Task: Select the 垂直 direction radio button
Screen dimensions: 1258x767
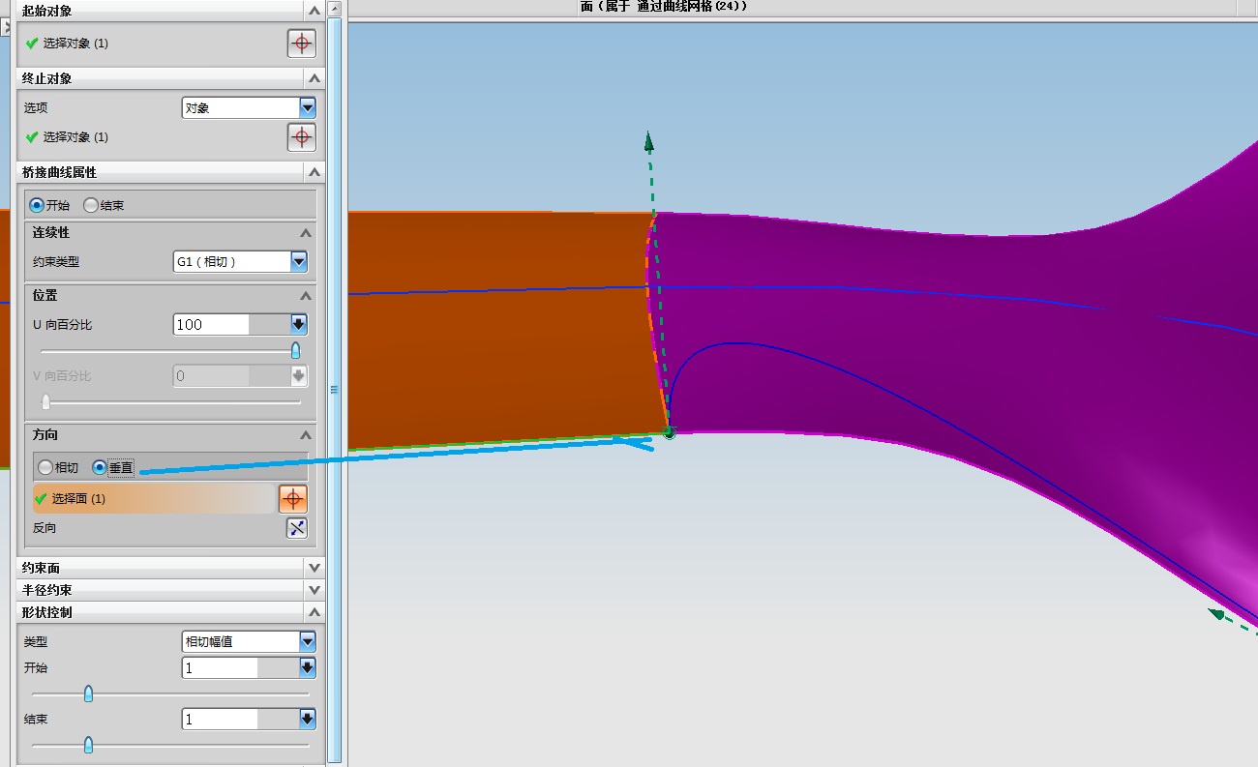Action: [x=99, y=467]
